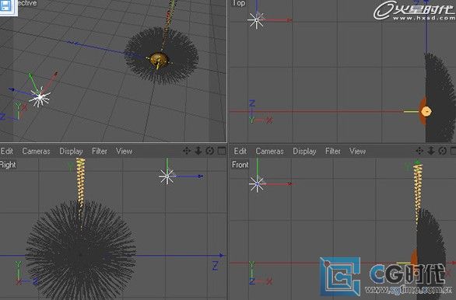Grab the light's green Y-axis handle in Perspective viewport

(x=30, y=75)
